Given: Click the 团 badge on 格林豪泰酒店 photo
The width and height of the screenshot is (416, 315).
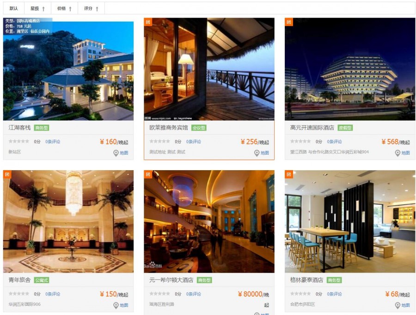Looking at the screenshot, I should tap(289, 174).
